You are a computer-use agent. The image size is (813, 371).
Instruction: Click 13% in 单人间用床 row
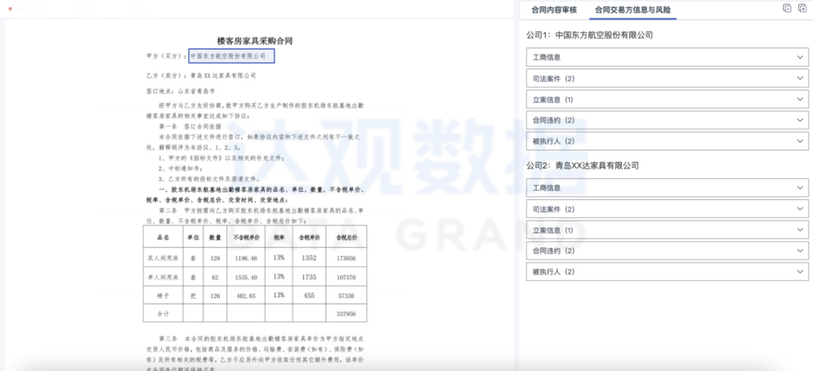pyautogui.click(x=279, y=276)
